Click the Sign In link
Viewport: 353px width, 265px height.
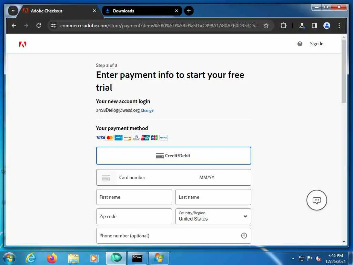pos(316,44)
